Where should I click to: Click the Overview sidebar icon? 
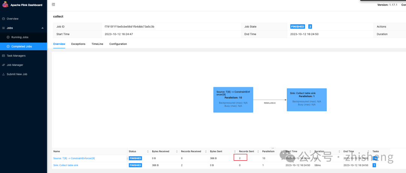point(3,19)
